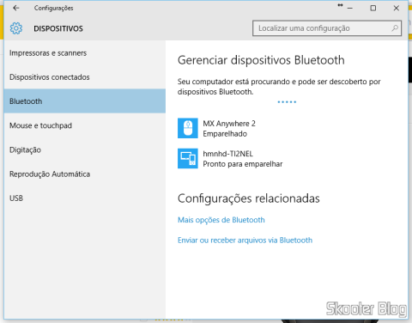Maximize the Configurações window
Image resolution: width=412 pixels, height=323 pixels.
click(373, 8)
